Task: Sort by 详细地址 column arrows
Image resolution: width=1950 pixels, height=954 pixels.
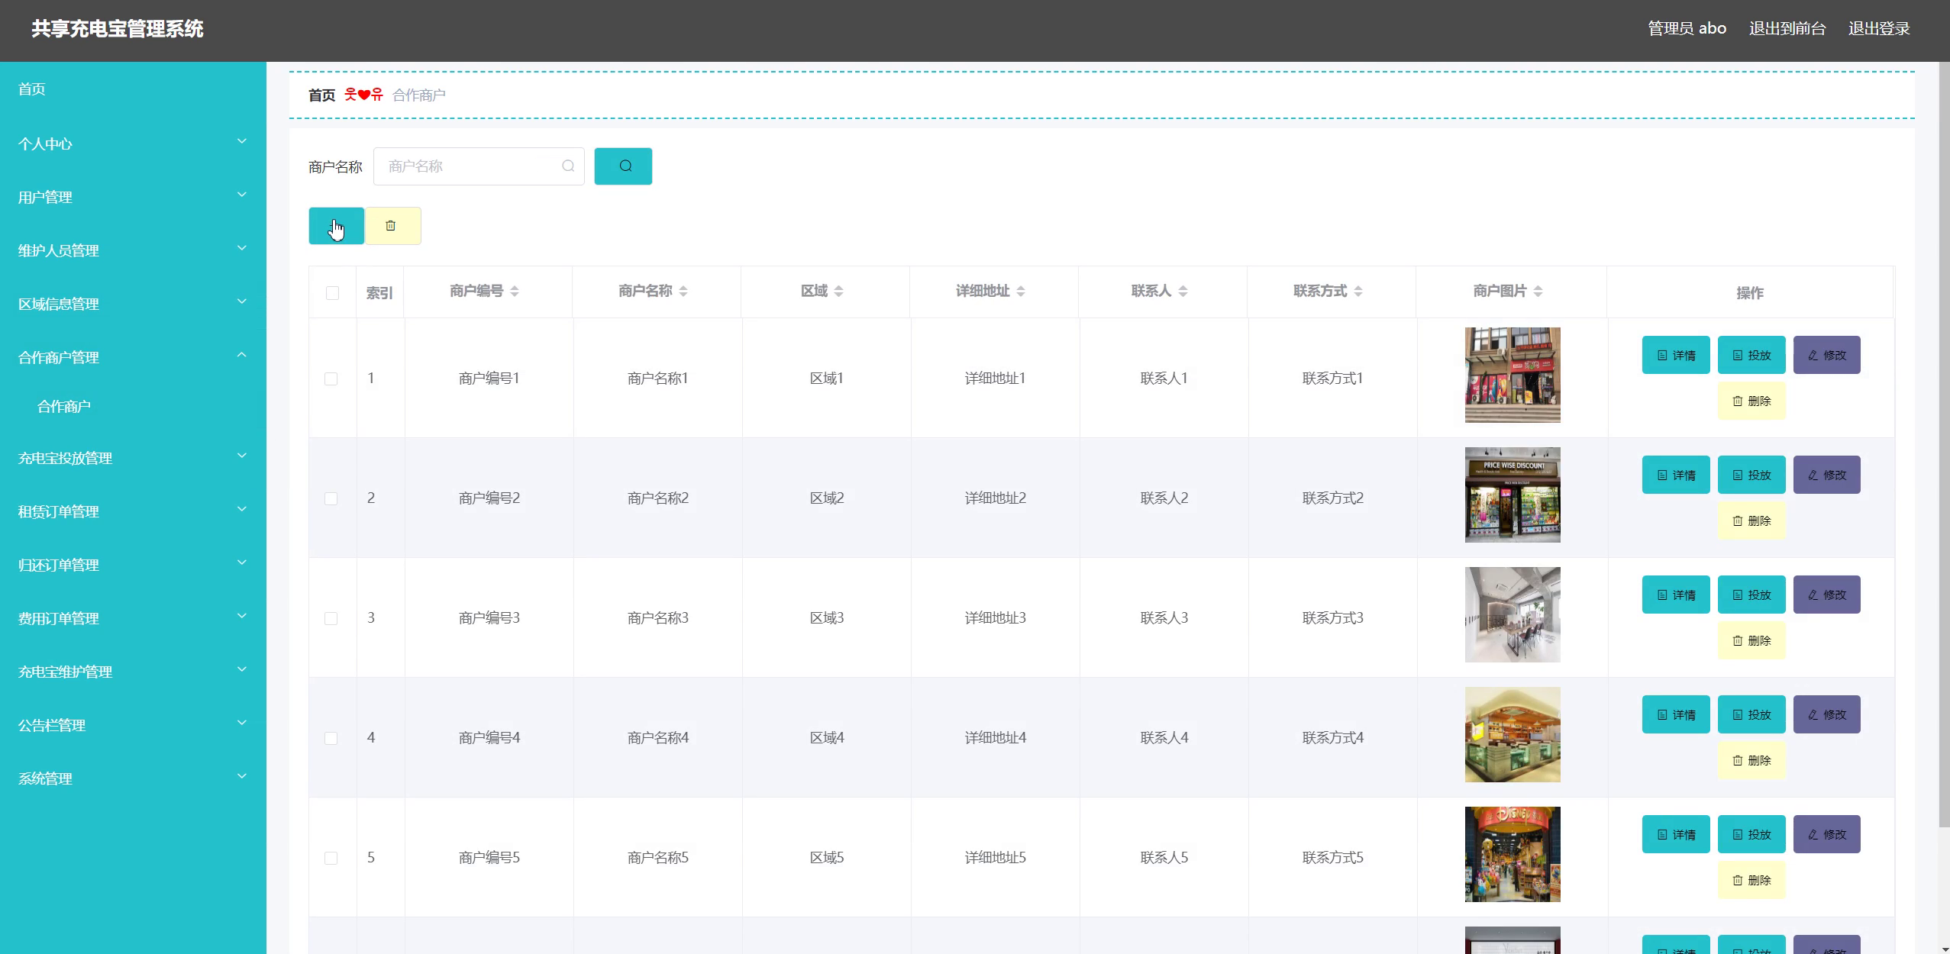Action: click(x=1021, y=292)
